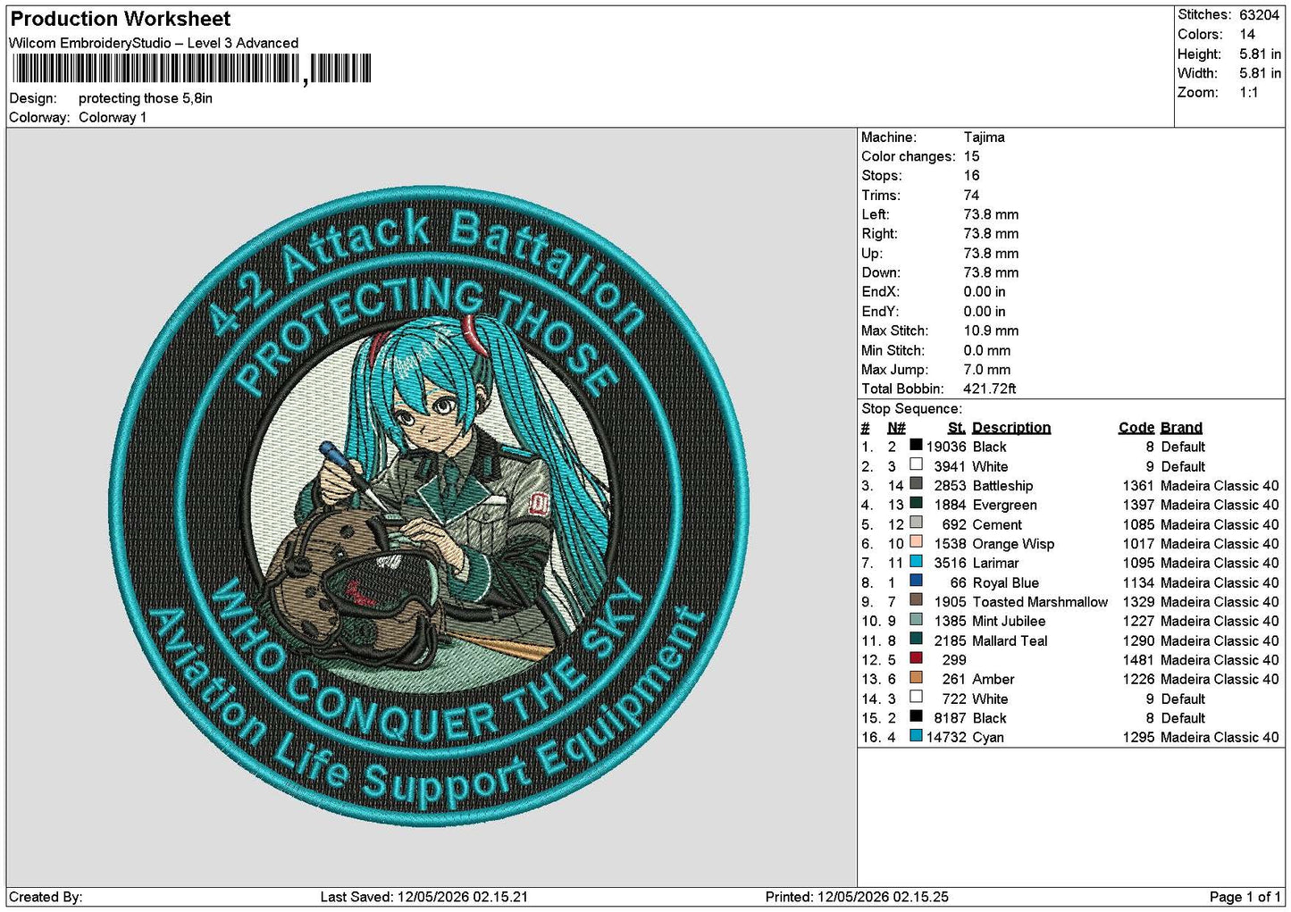1291x912 pixels.
Task: Click the Max Jump value '7.0 mm'
Action: click(987, 369)
